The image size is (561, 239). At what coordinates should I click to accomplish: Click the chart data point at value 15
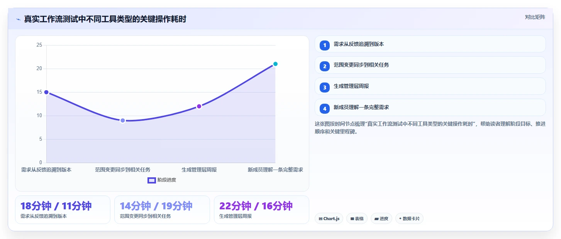click(46, 92)
